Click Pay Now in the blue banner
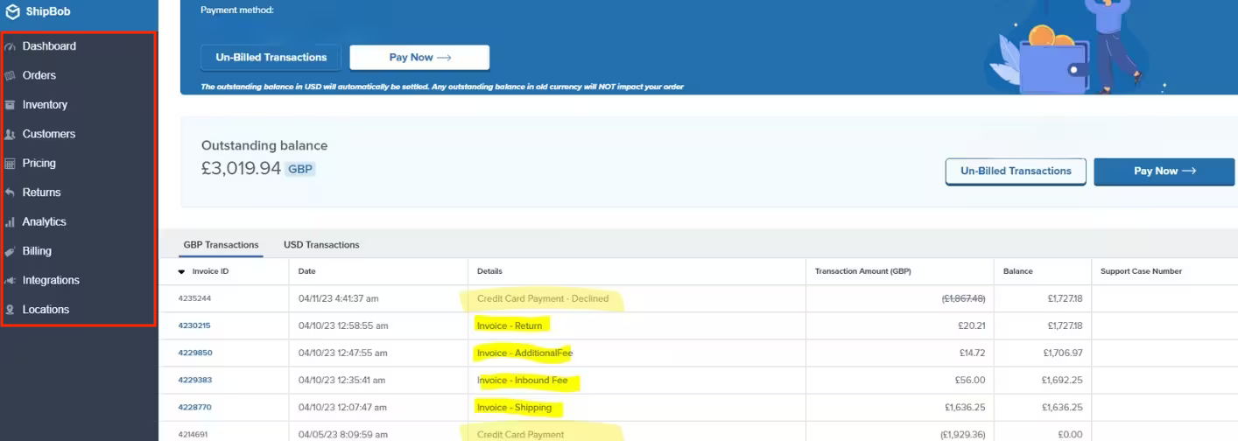 point(419,58)
